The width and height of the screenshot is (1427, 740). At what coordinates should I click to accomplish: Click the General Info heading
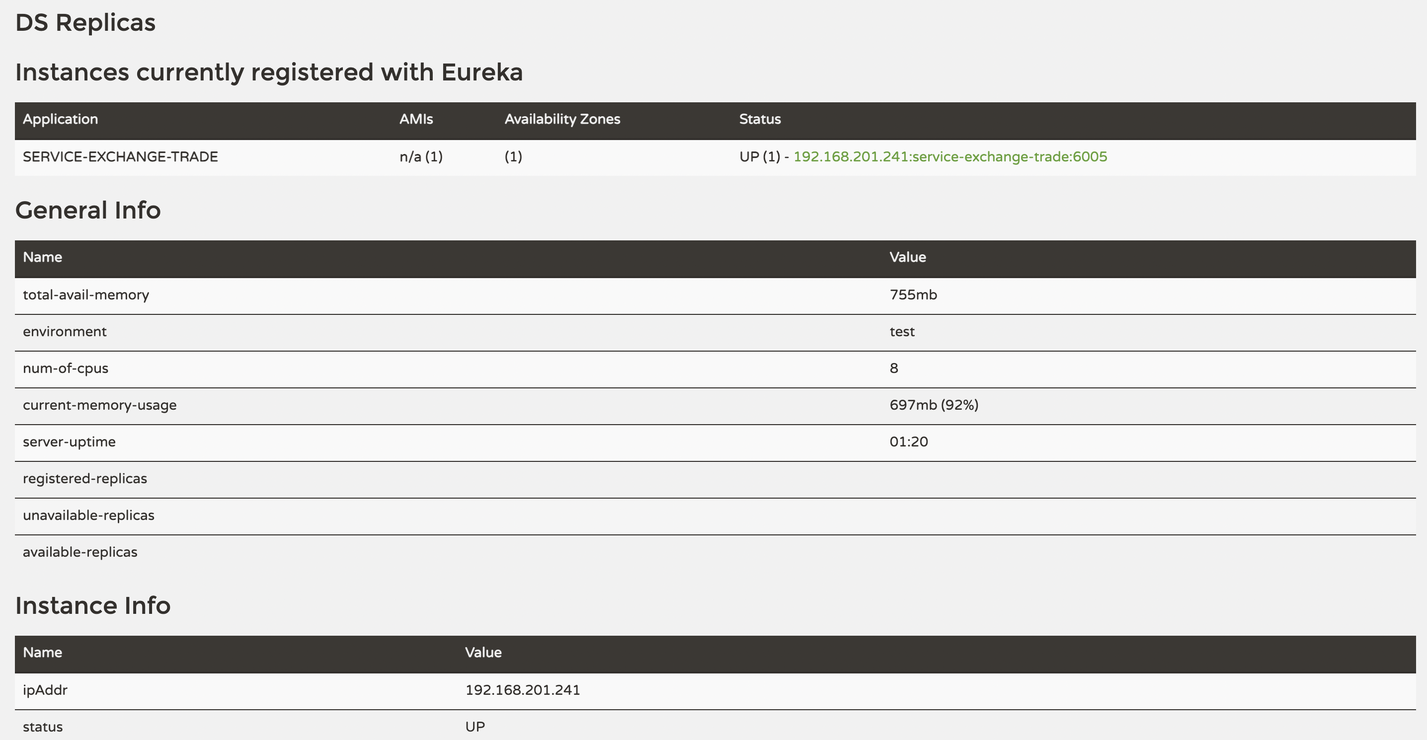coord(87,210)
